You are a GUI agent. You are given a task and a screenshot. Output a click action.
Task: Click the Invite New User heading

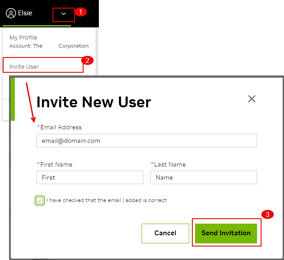[x=93, y=102]
